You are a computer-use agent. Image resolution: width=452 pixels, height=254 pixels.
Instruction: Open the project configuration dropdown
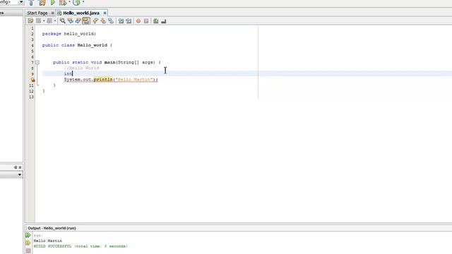20,2
